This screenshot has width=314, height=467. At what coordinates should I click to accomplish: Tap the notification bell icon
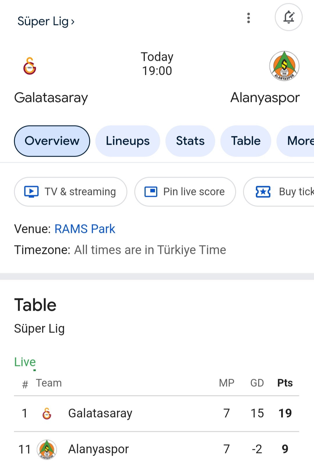coord(288,17)
